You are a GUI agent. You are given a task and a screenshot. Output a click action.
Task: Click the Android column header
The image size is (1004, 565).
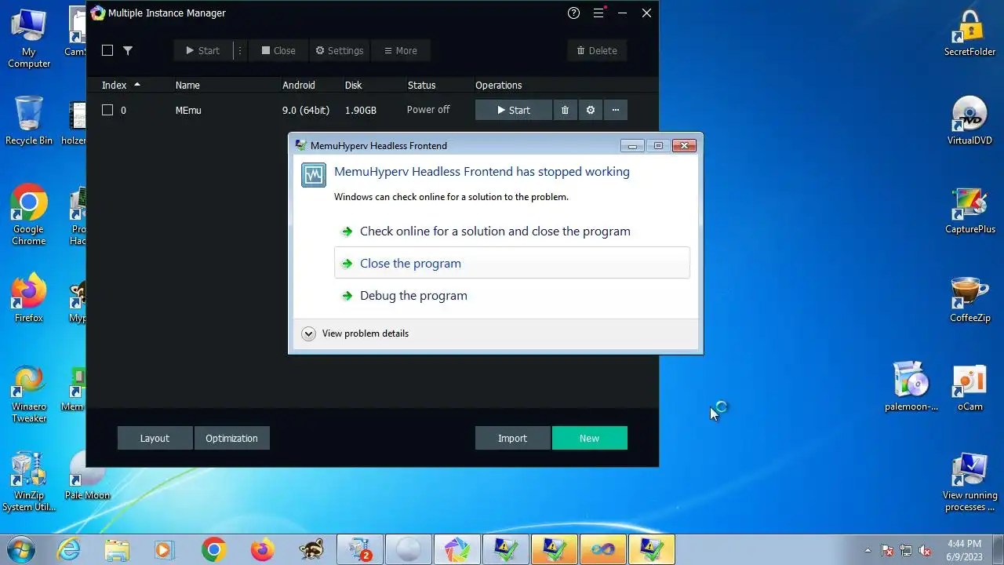tap(299, 85)
